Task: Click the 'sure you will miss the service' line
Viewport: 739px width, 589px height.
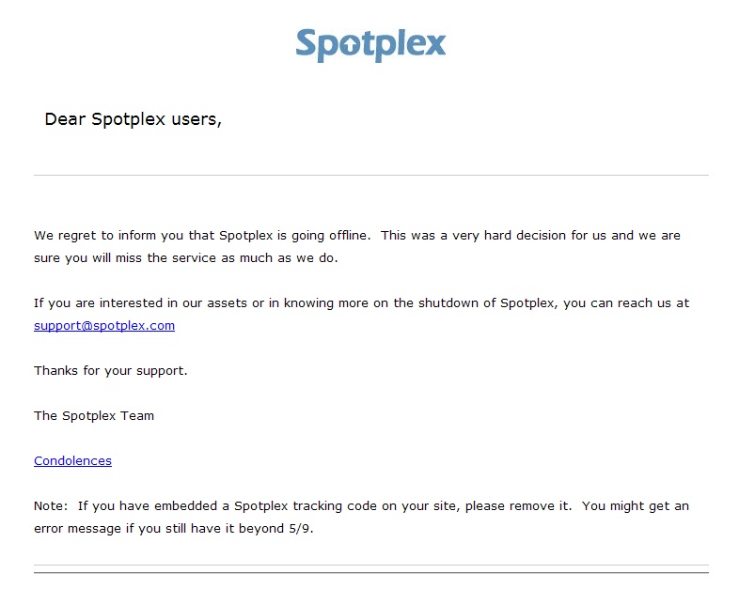Action: tap(186, 258)
